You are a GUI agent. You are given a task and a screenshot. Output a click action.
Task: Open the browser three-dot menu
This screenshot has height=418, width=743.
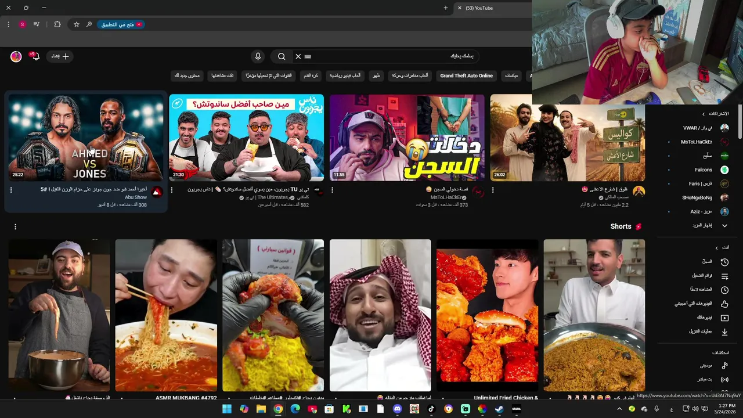(x=8, y=24)
